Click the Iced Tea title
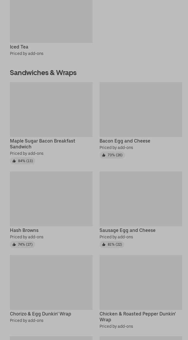Viewport: 188px width, 340px height. 19,47
